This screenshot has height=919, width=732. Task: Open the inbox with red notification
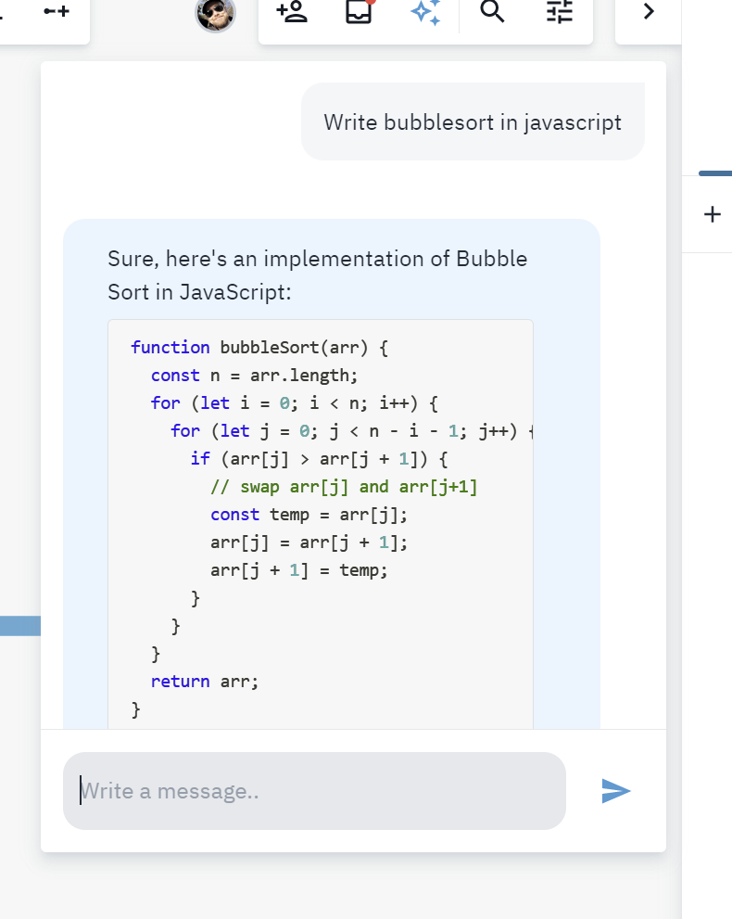359,11
